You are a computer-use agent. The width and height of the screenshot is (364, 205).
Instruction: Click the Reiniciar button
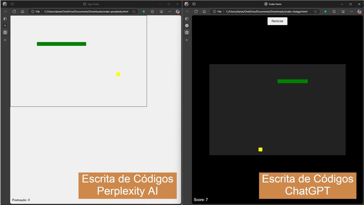click(277, 21)
